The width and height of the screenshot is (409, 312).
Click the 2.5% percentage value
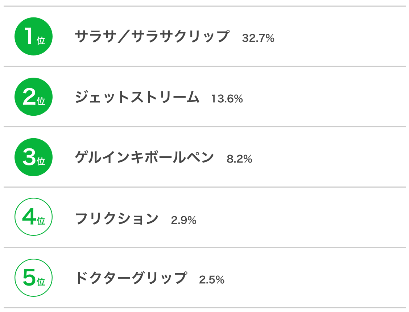point(212,280)
